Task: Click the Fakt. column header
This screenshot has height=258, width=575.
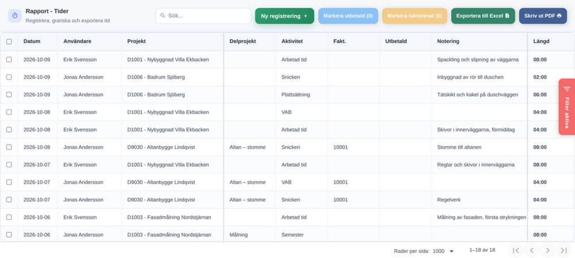Action: point(340,41)
